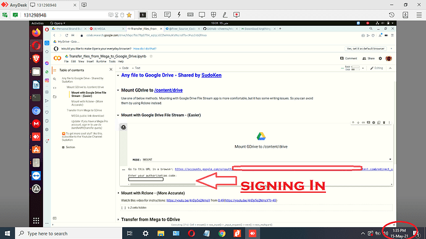Click 'Yes, set it as default browser'
Viewport: 426px width, 239px height.
[365, 49]
